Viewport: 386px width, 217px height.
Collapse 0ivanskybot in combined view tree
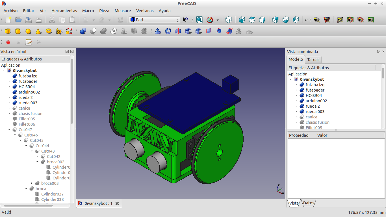290,79
